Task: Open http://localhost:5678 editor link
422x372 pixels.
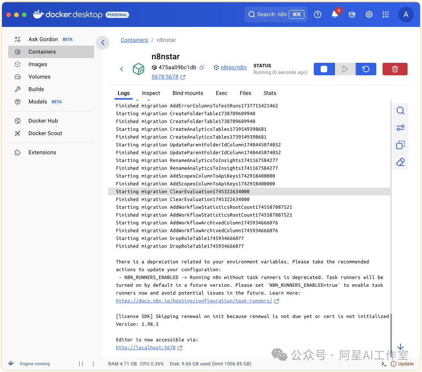Action: coord(146,347)
